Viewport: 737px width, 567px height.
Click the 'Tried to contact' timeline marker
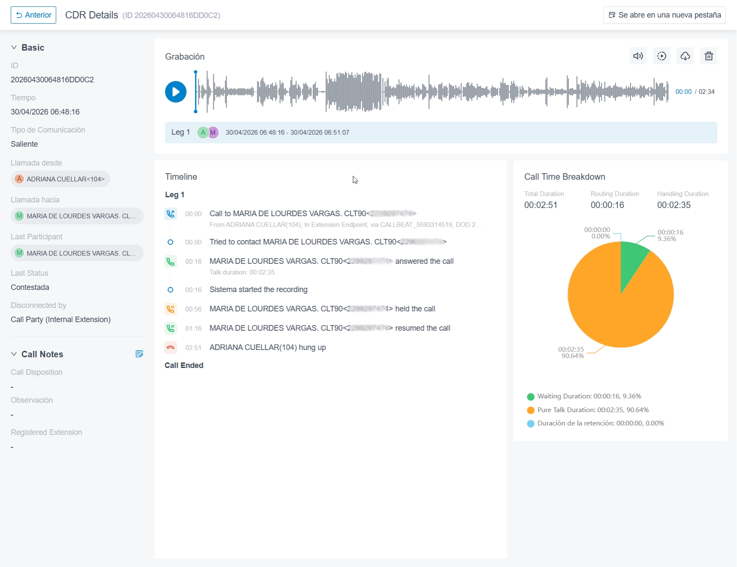(x=170, y=242)
